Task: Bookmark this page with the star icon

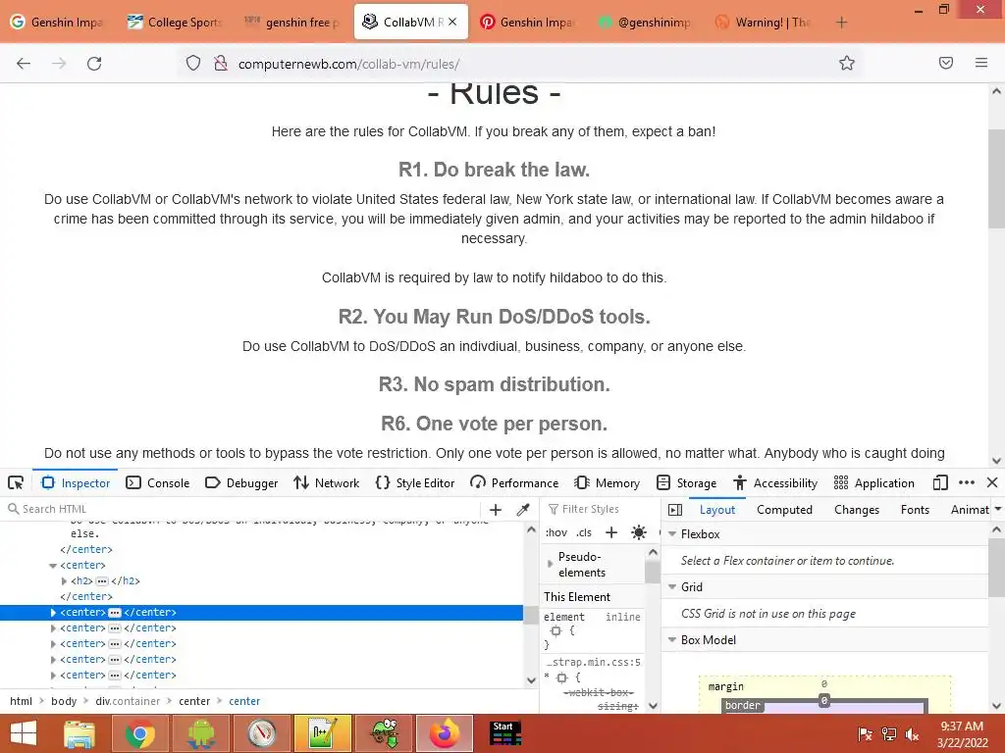Action: coord(847,64)
